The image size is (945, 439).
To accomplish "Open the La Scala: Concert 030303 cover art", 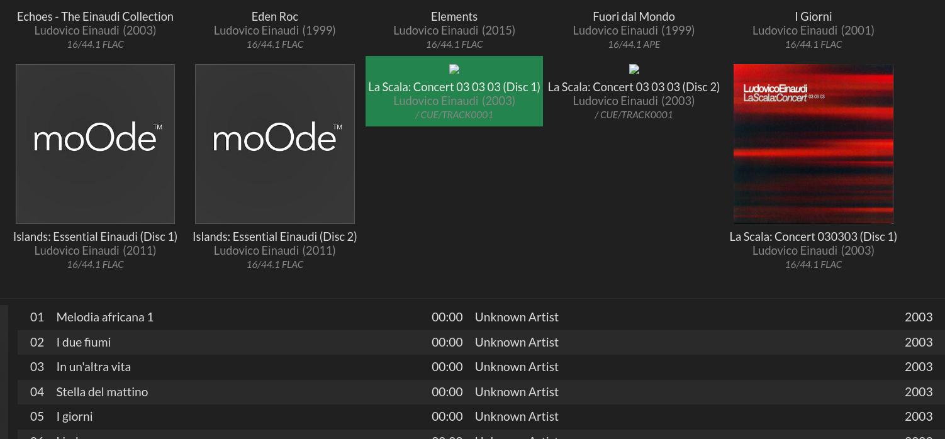I will click(x=813, y=143).
